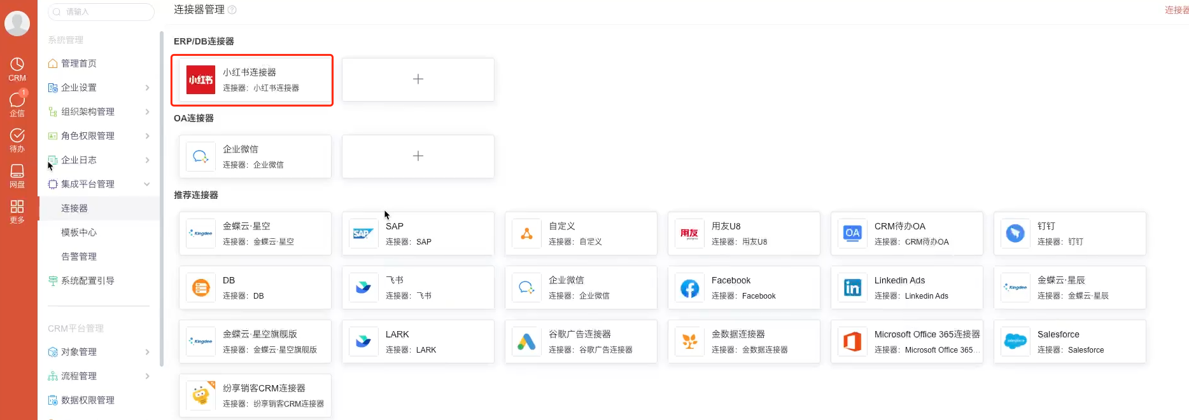This screenshot has width=1189, height=420.
Task: Open the 小红书连接器 card title
Action: coord(250,72)
